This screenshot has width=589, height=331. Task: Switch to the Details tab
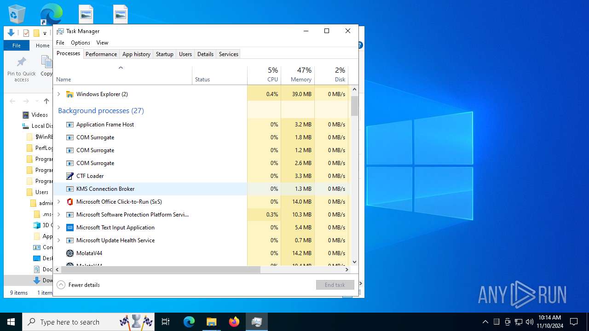(x=205, y=54)
